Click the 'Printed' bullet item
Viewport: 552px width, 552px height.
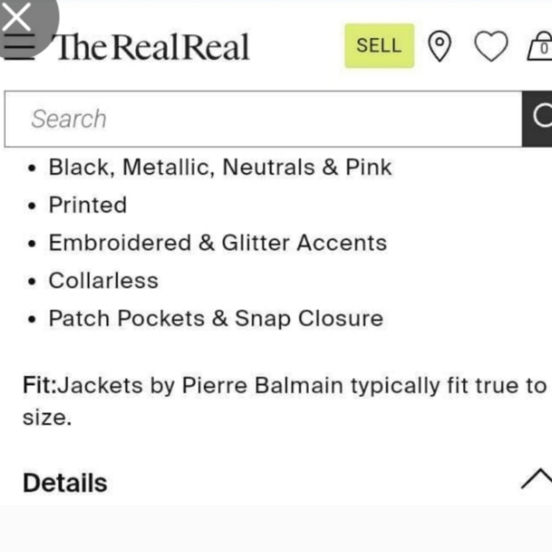(x=88, y=205)
